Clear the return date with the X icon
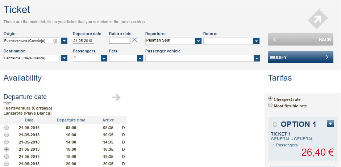The image size is (341, 167). coord(134,40)
